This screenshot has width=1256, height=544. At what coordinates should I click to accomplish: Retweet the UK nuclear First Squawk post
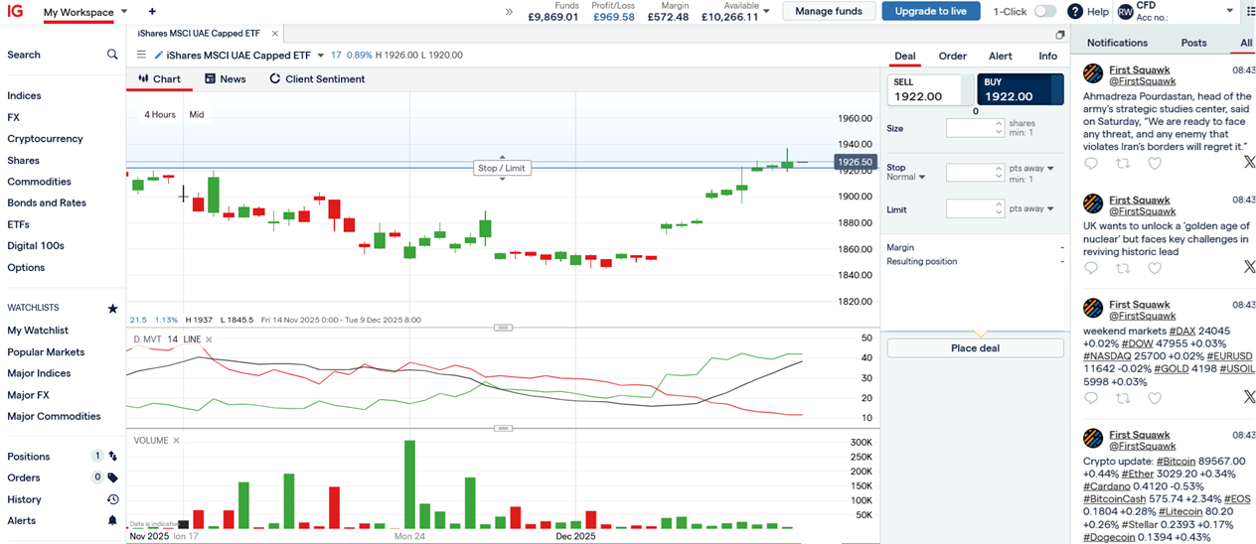click(1123, 268)
